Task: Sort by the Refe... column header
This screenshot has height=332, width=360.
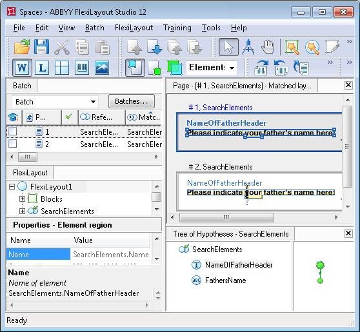Action: click(101, 117)
